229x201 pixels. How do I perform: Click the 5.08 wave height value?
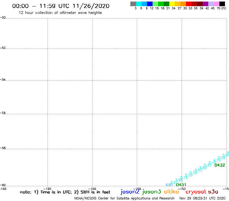coord(222,158)
